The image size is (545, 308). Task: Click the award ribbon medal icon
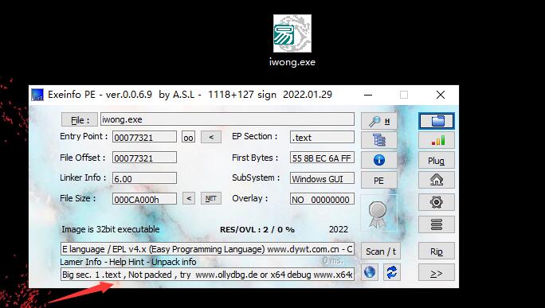[x=378, y=214]
